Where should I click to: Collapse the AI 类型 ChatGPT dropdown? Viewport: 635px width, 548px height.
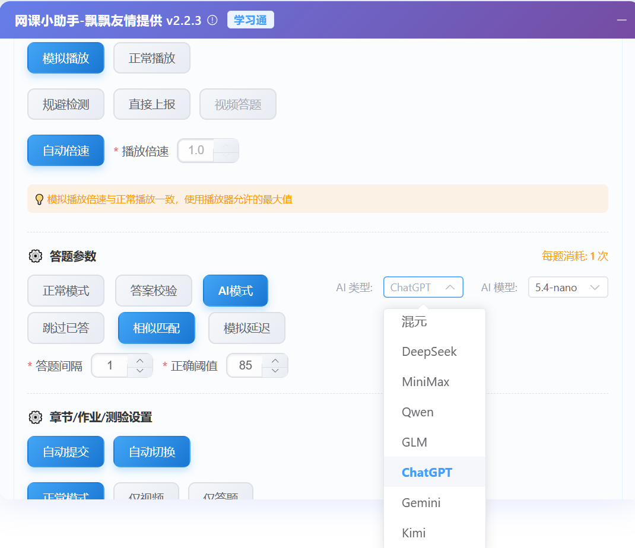423,288
